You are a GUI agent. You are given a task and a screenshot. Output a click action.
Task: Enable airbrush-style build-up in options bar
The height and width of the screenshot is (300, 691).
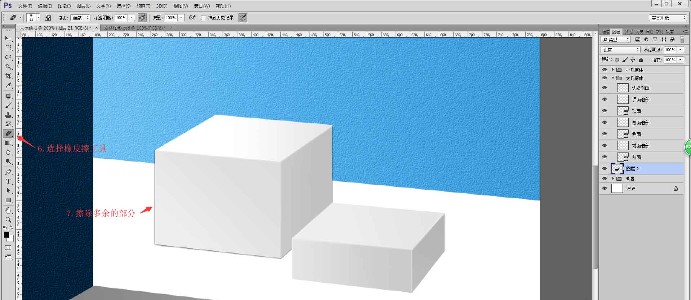pos(192,18)
